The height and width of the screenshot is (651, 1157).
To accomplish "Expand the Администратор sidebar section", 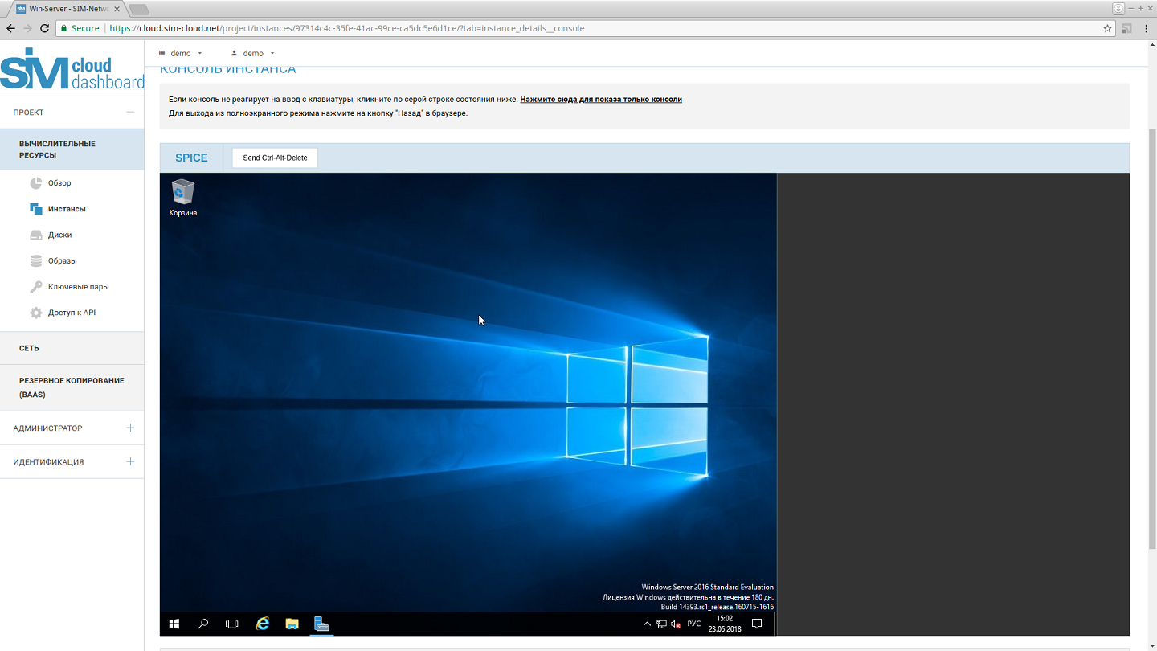I will point(130,428).
